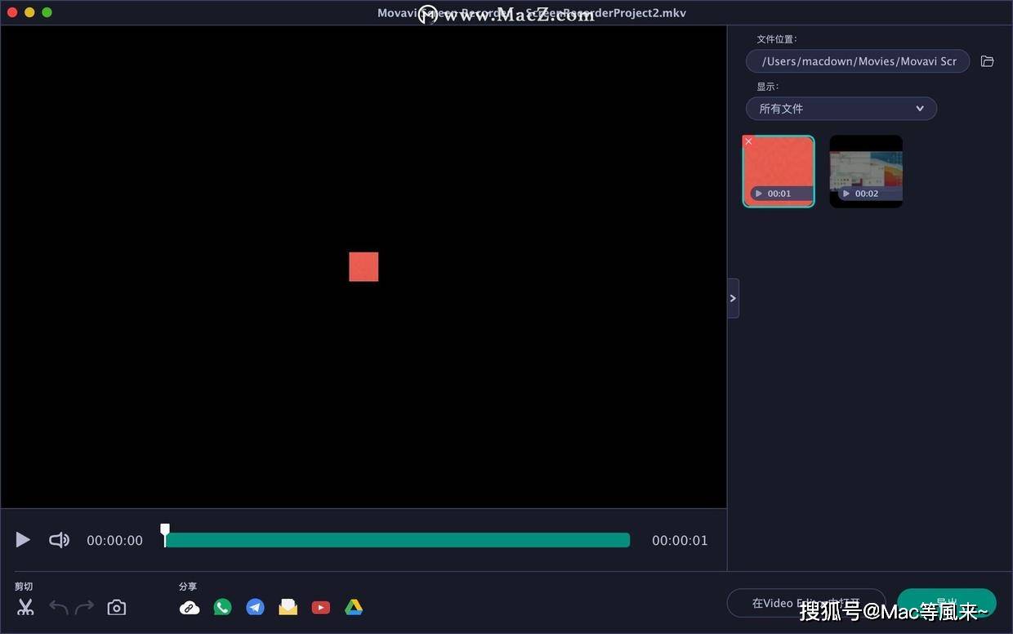1013x634 pixels.
Task: Click the undo arrow icon
Action: click(57, 607)
